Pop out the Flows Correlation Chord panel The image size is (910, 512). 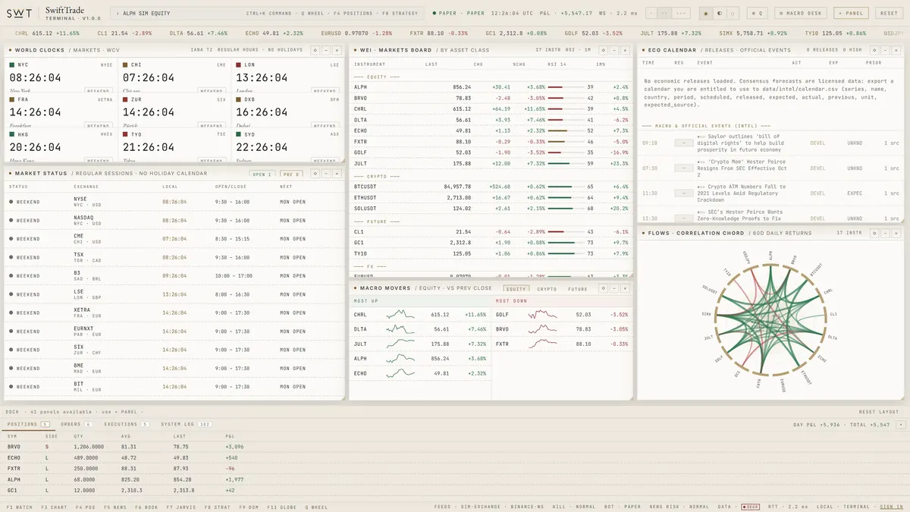coord(874,233)
